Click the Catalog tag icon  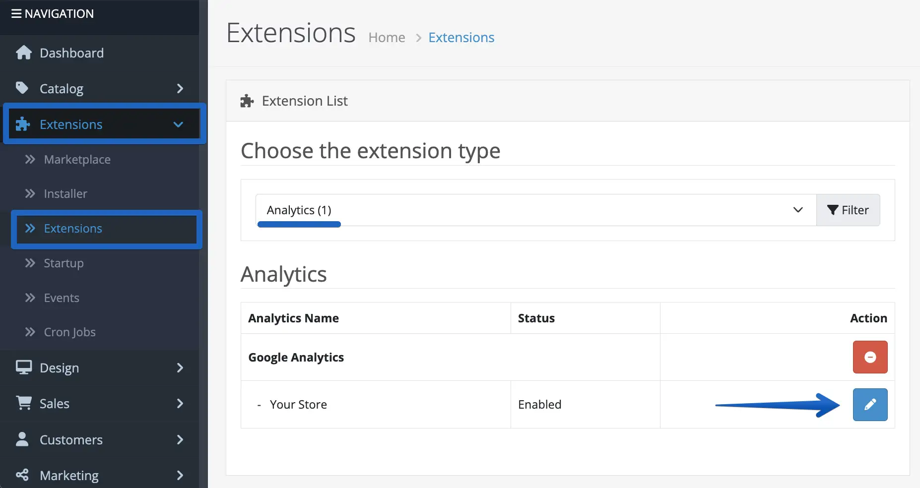click(22, 88)
